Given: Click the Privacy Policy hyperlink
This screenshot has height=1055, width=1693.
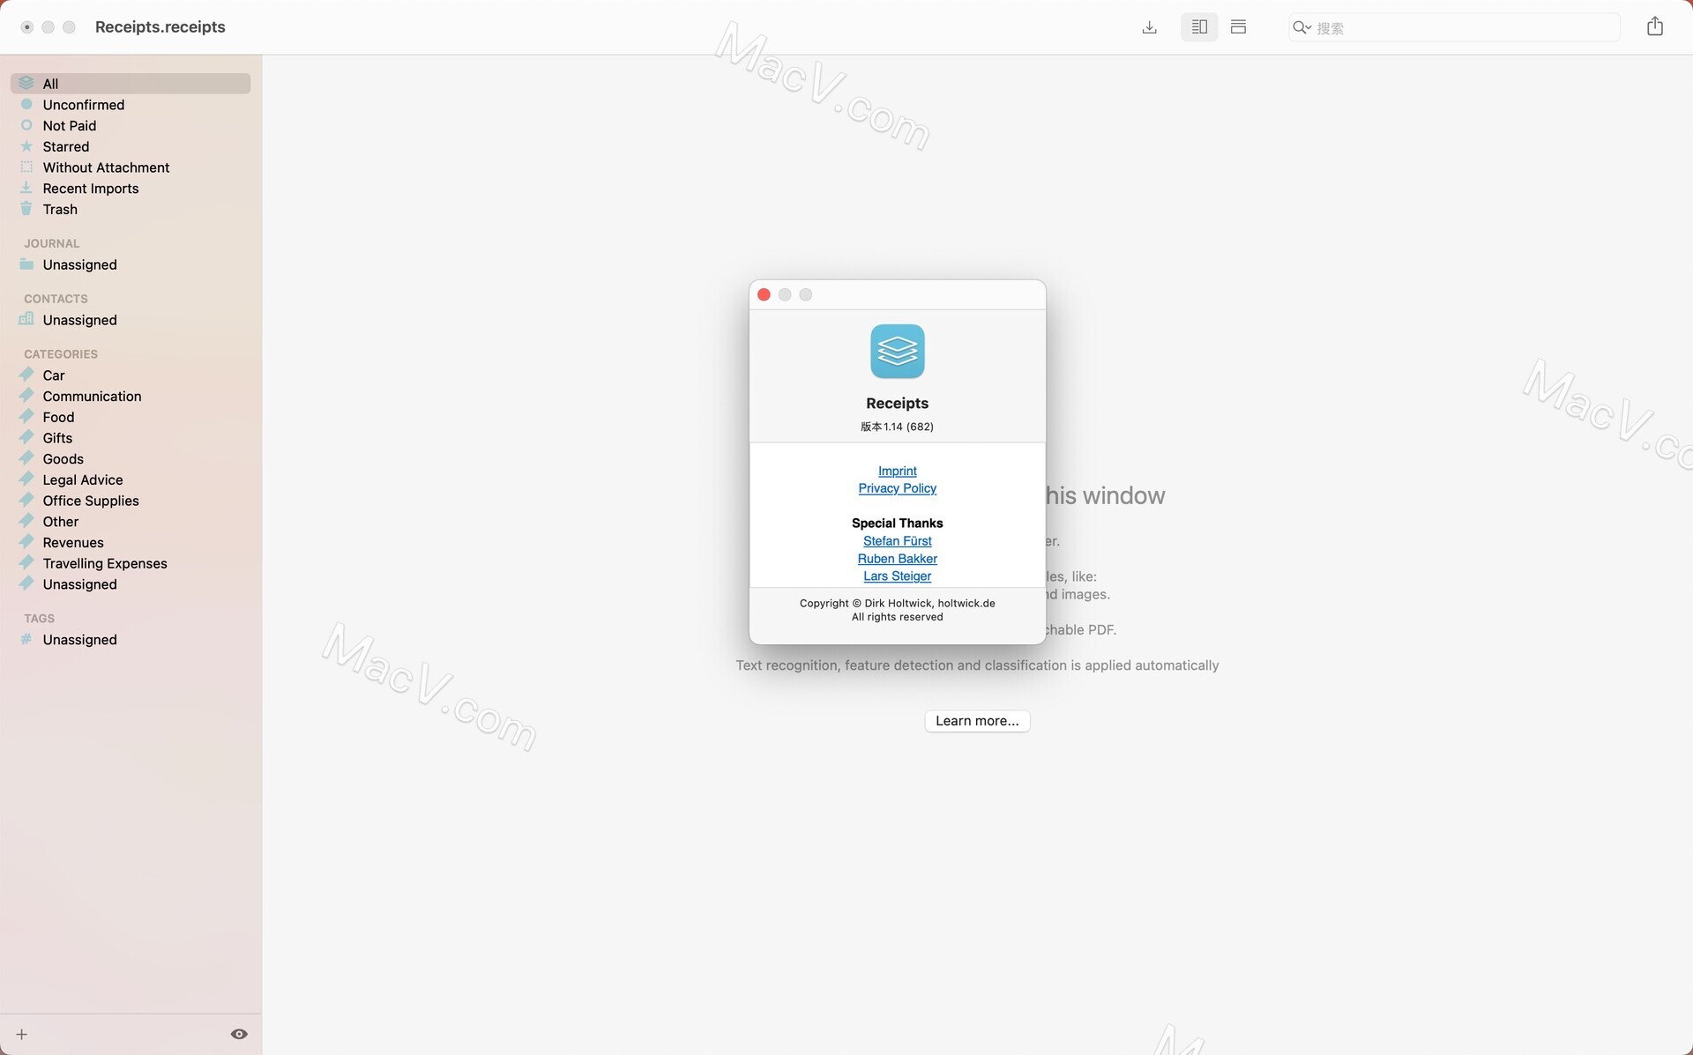Looking at the screenshot, I should (x=897, y=488).
